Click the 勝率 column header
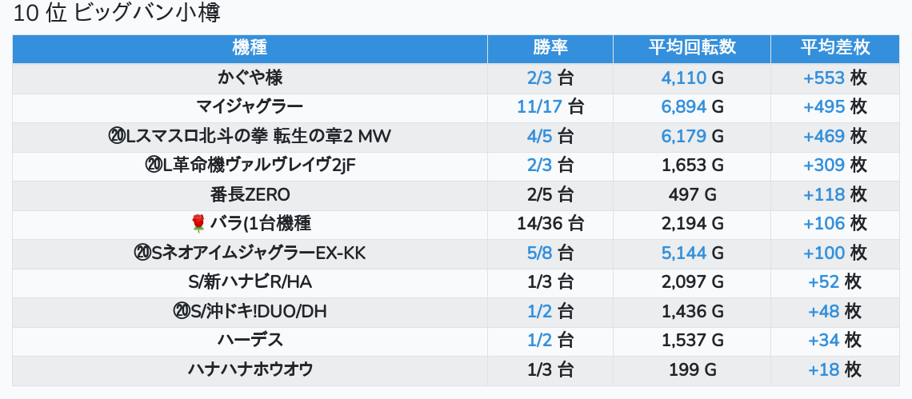 click(x=550, y=48)
